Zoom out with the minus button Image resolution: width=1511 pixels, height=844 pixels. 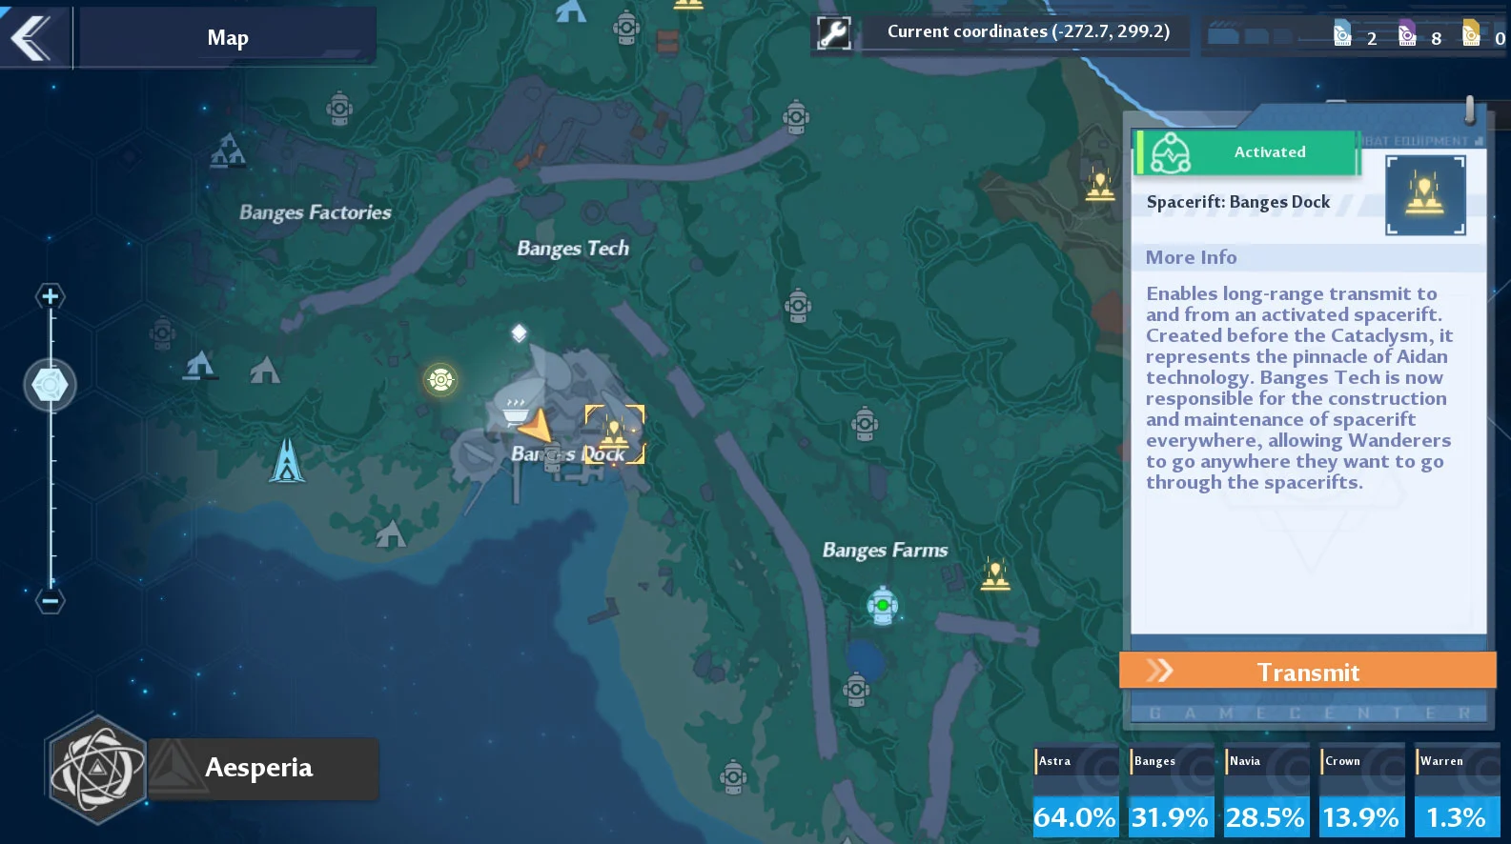(50, 601)
